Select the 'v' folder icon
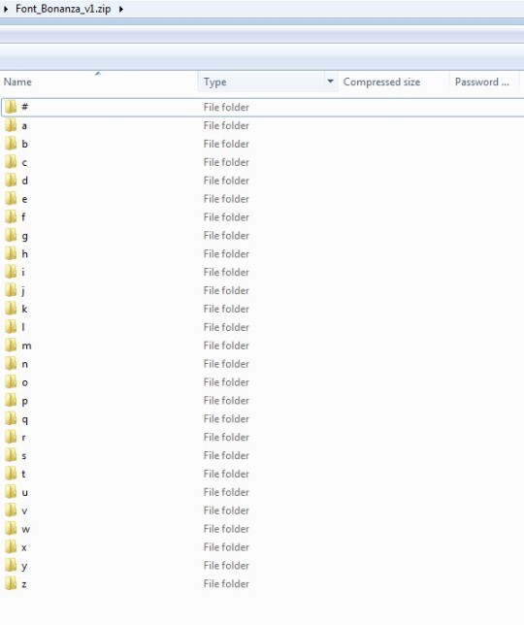Screen dimensions: 524x625 (x=11, y=510)
